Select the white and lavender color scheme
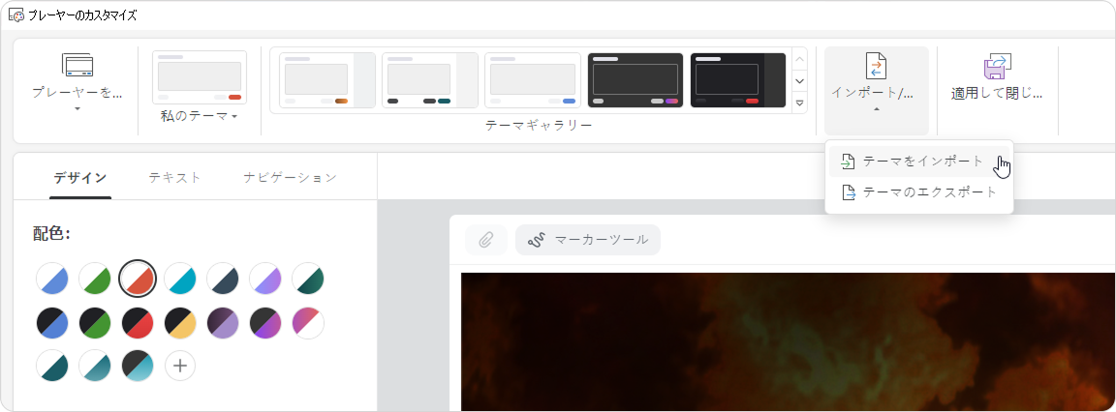 (x=265, y=278)
